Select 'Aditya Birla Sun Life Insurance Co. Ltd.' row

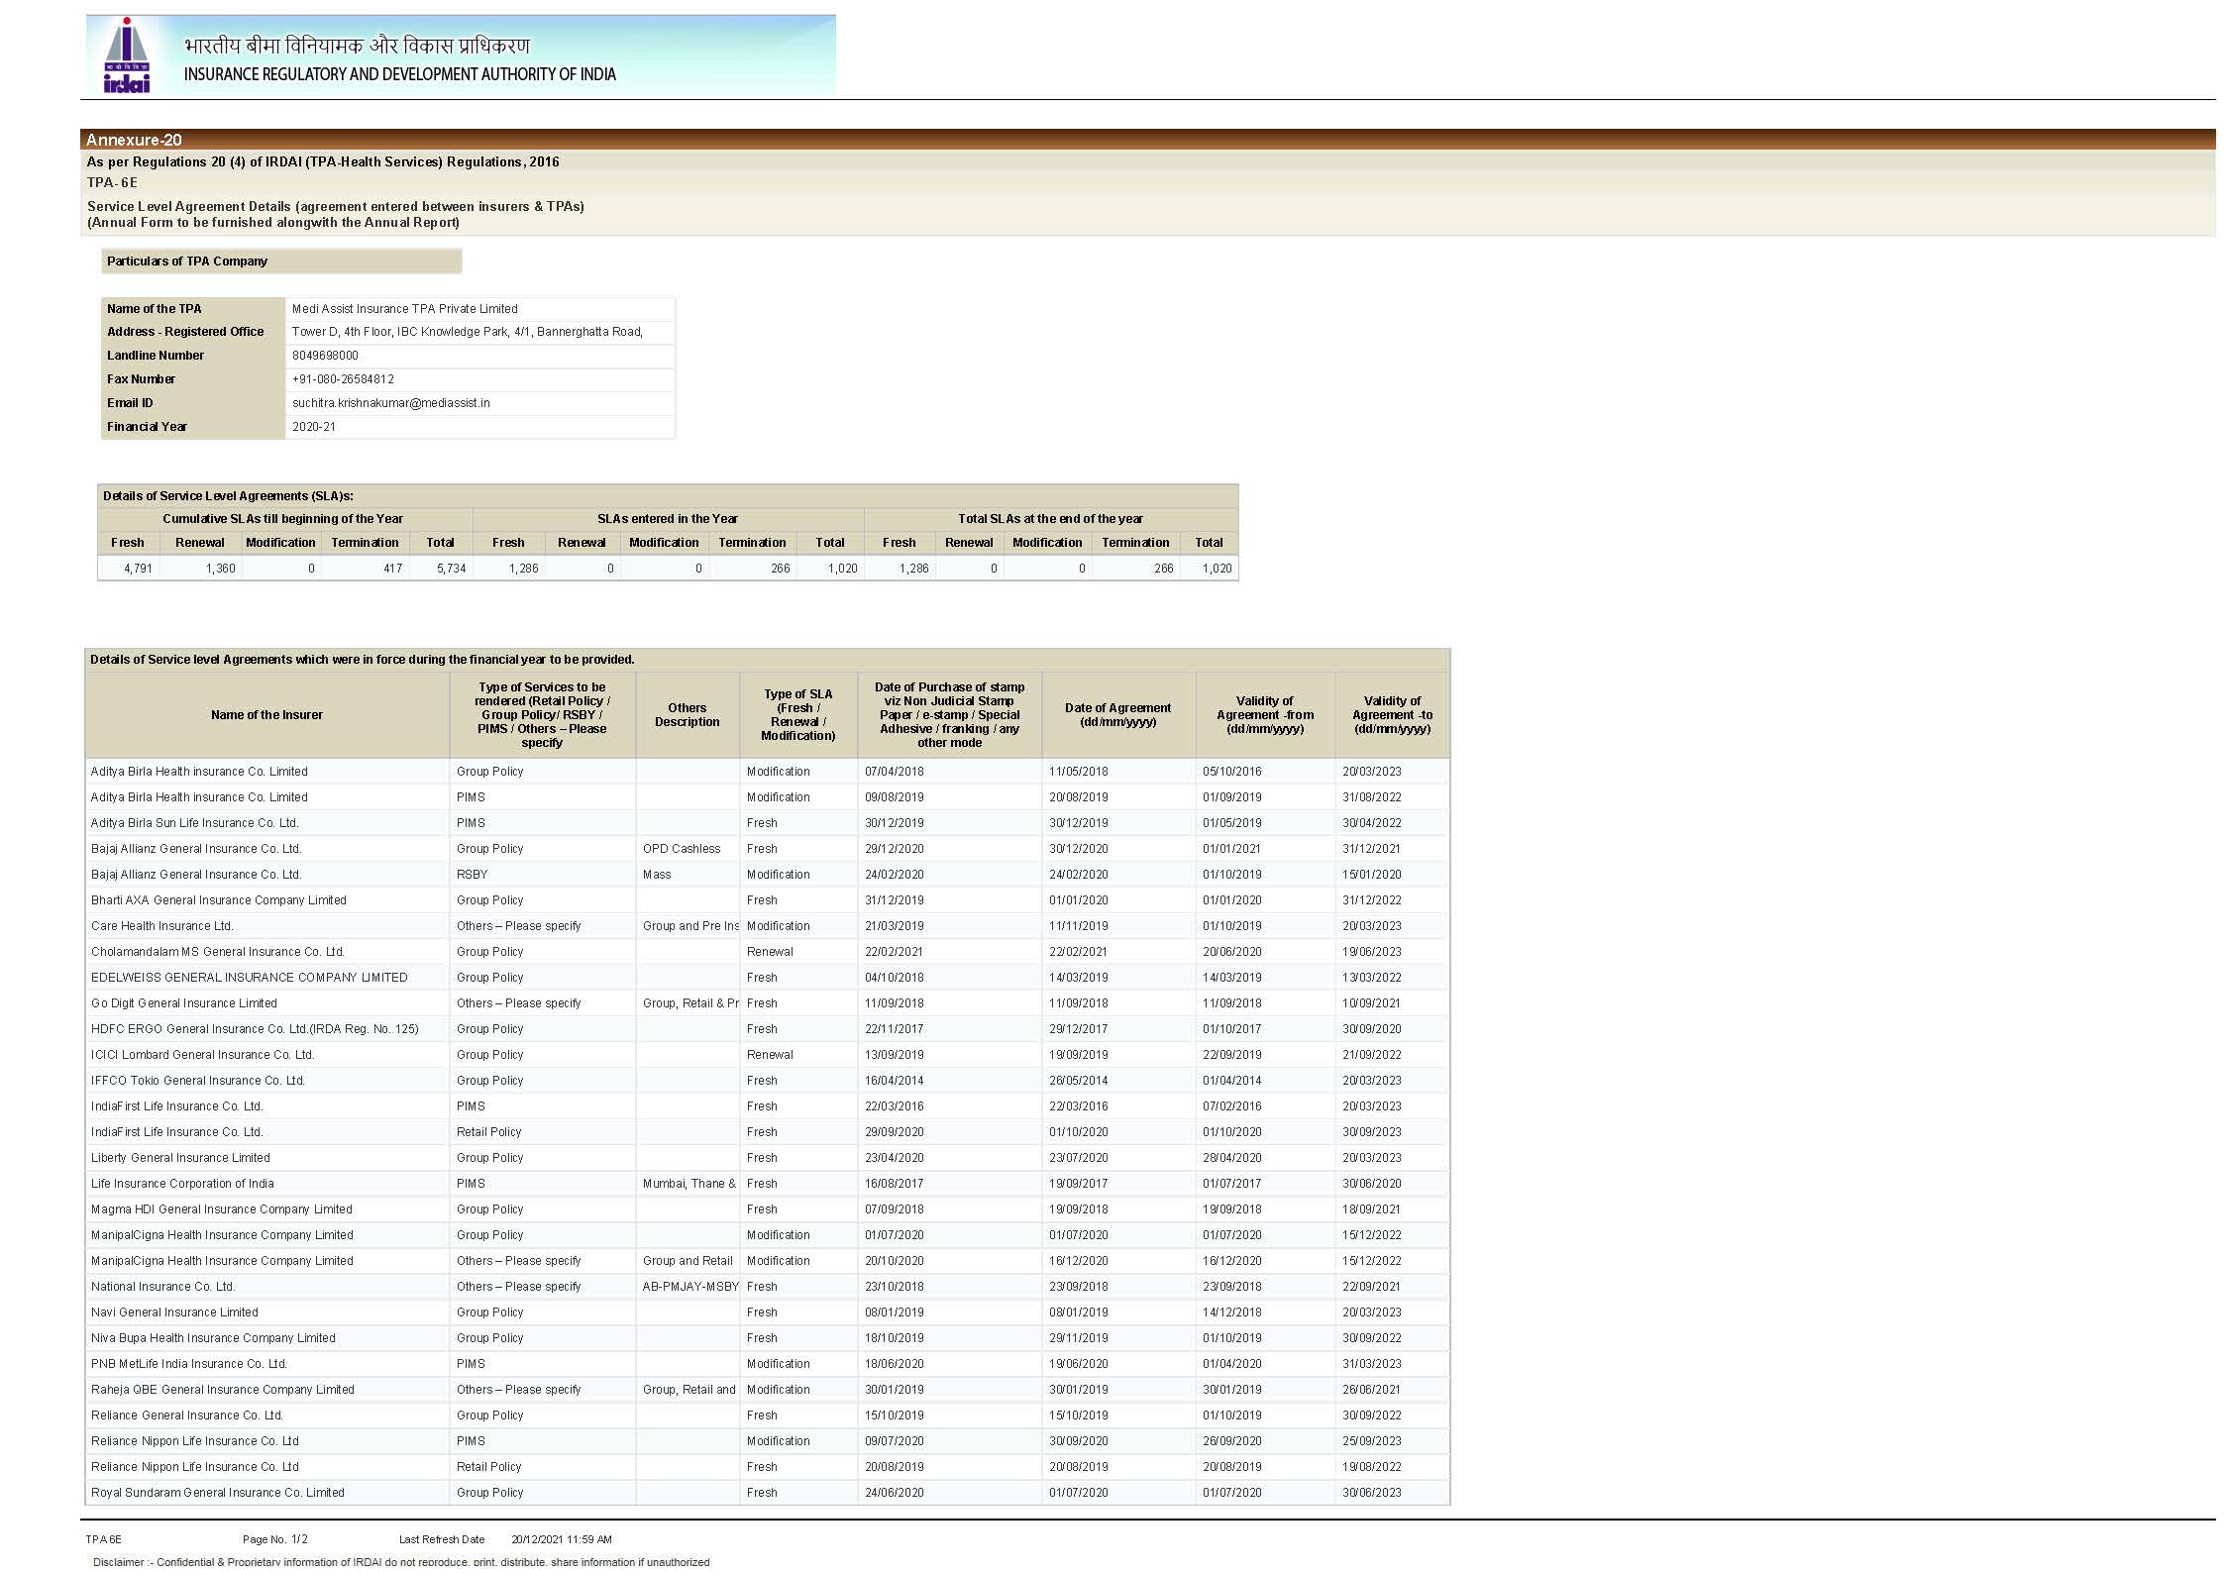click(x=767, y=823)
